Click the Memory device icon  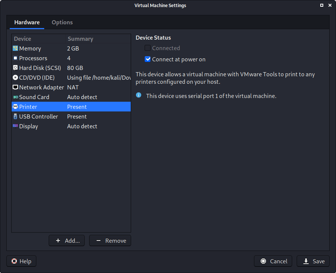coord(15,48)
